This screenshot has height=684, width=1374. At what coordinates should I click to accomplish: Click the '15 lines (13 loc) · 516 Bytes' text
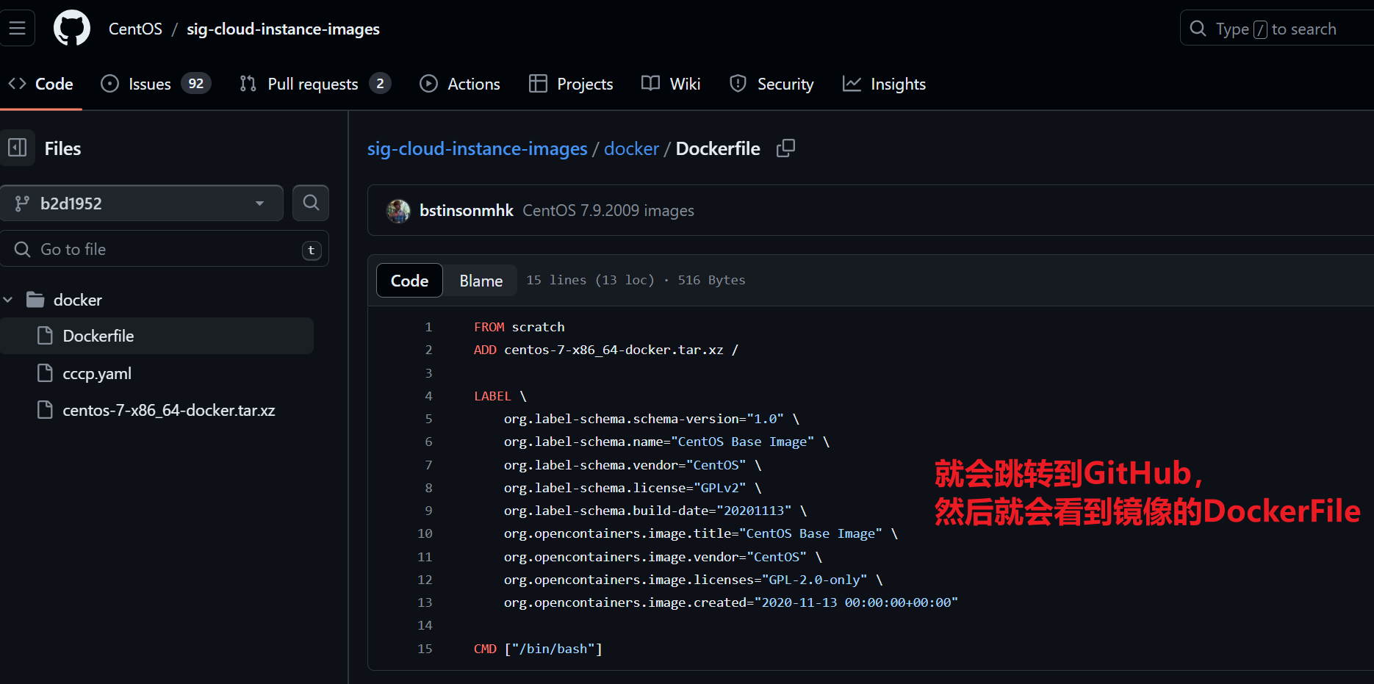click(x=636, y=280)
